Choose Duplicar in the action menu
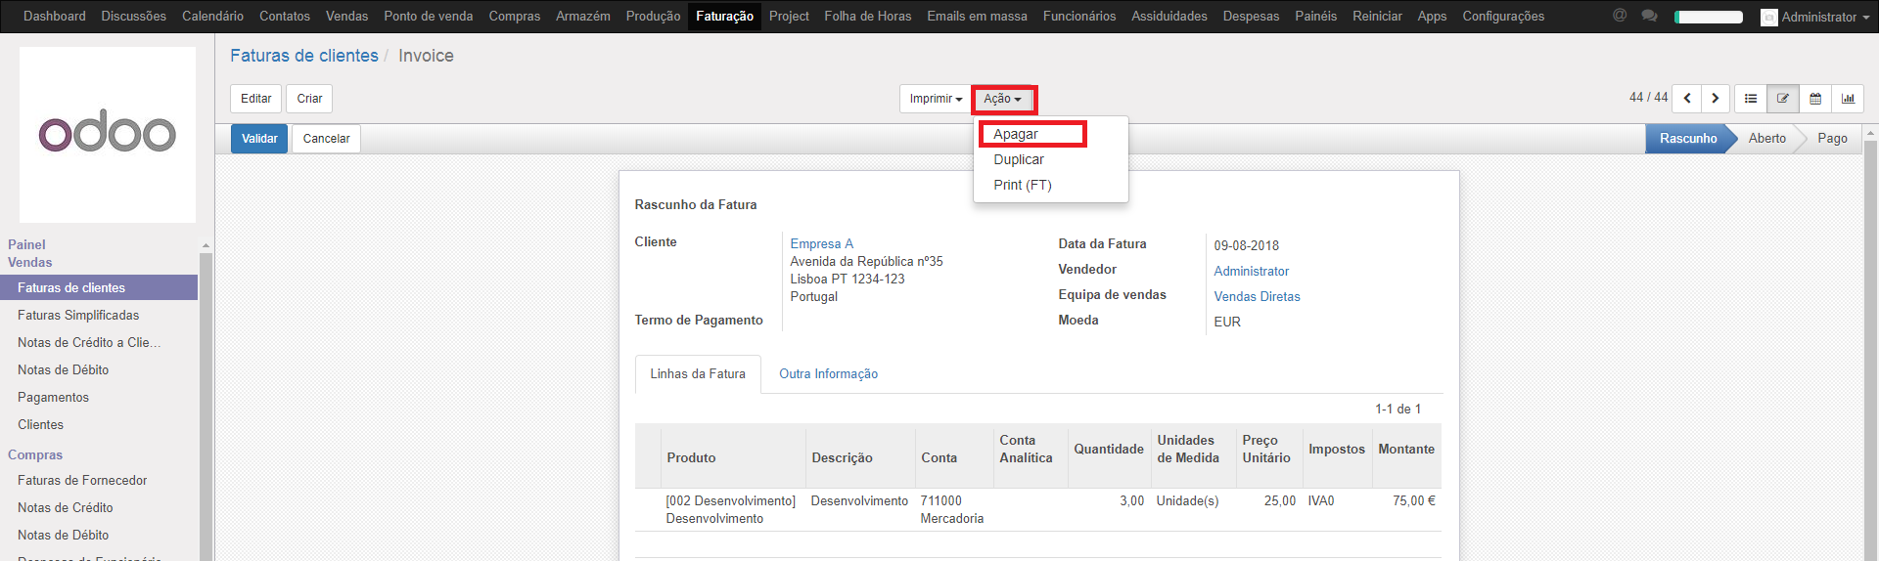Image resolution: width=1879 pixels, height=561 pixels. [1019, 159]
